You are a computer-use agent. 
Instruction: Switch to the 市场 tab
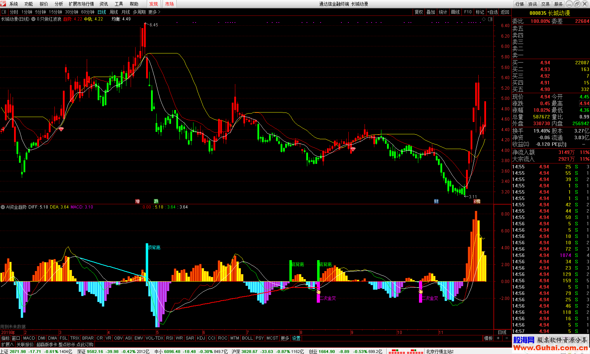pyautogui.click(x=170, y=4)
